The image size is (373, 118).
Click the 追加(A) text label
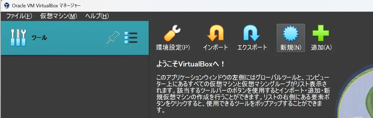click(321, 47)
